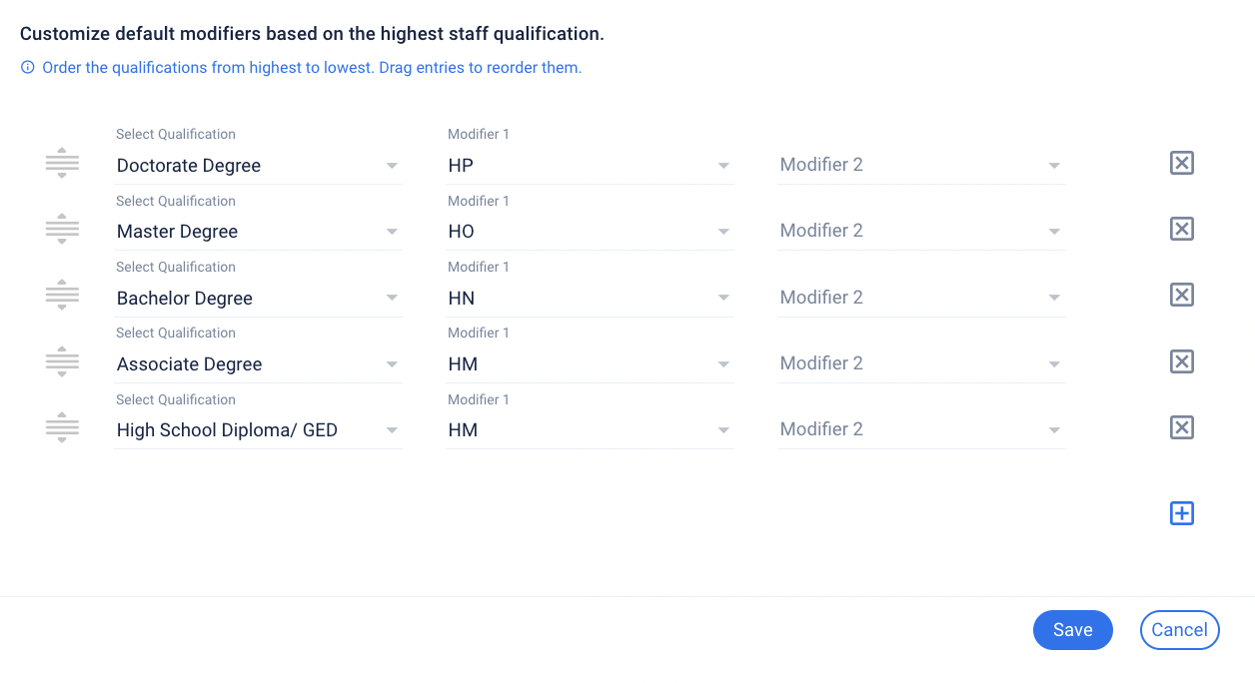This screenshot has width=1255, height=683.
Task: Remove the High School Diploma/ GED row
Action: click(x=1181, y=427)
